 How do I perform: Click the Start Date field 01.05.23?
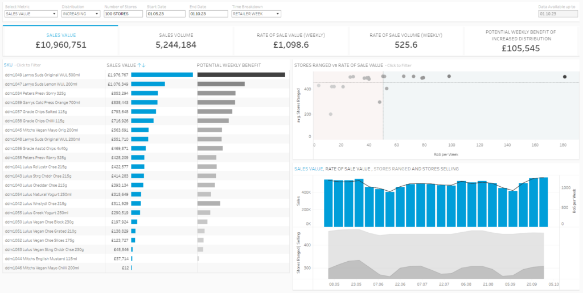click(166, 14)
